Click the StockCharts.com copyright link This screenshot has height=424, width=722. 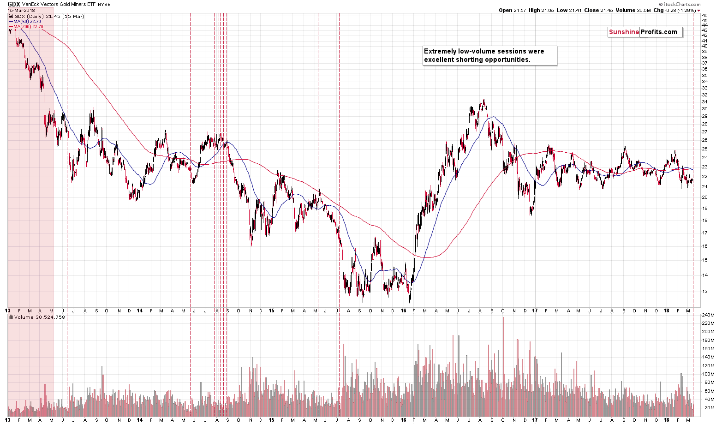(680, 4)
